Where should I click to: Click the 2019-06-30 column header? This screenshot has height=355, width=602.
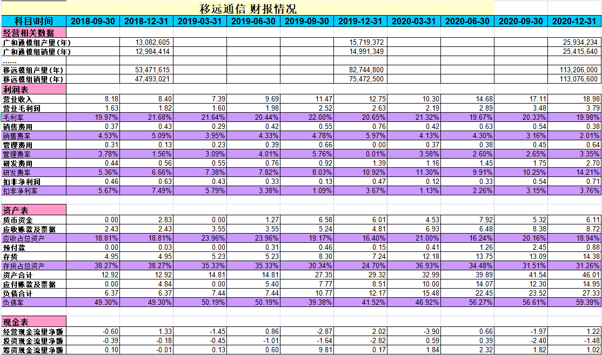pyautogui.click(x=253, y=21)
